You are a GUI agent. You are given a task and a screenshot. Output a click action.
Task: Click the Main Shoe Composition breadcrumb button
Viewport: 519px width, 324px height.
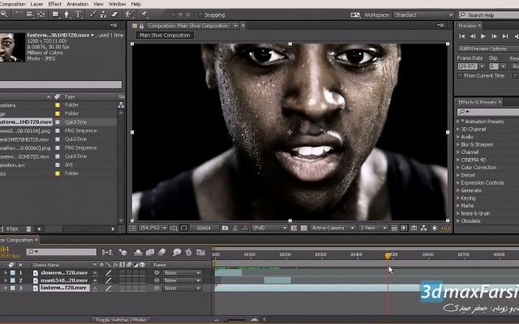tap(165, 35)
